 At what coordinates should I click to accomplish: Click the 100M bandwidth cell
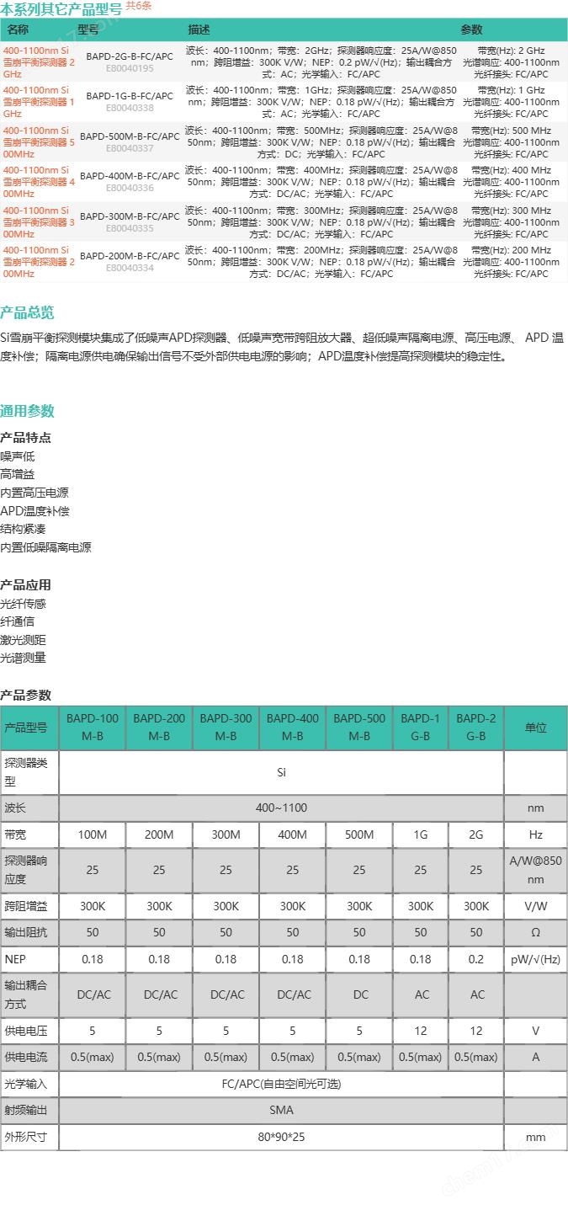click(x=93, y=835)
